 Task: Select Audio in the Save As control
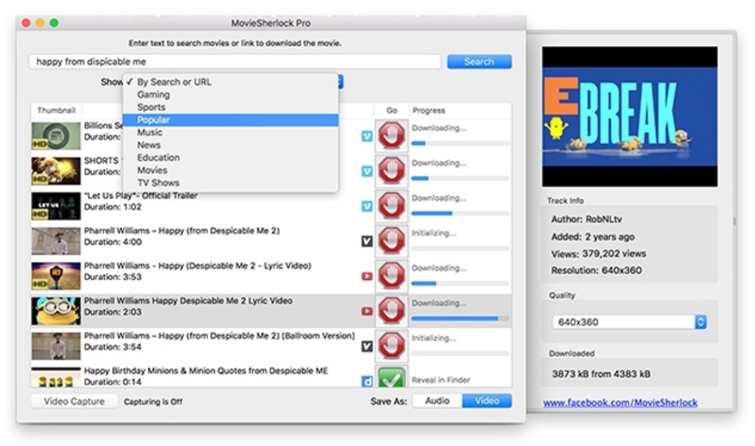coord(437,401)
